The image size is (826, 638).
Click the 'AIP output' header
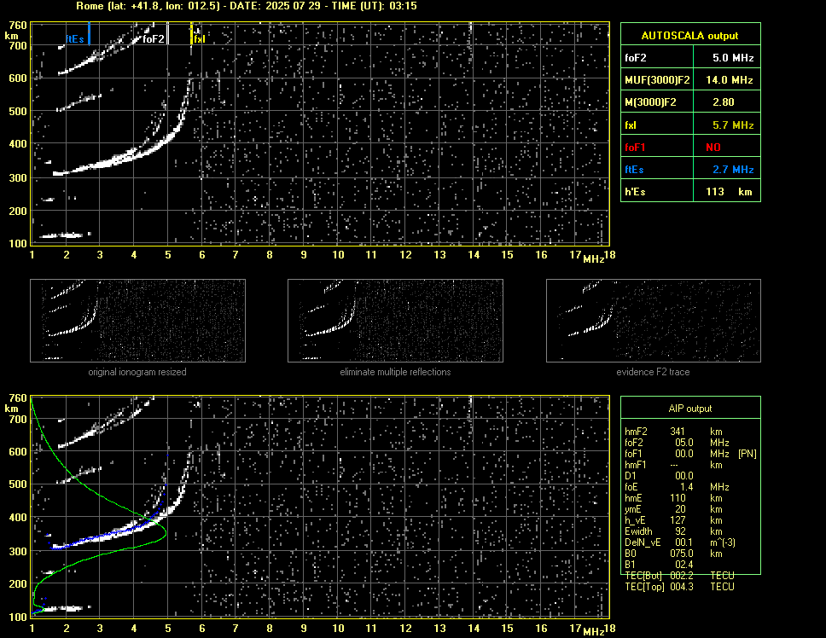(690, 409)
